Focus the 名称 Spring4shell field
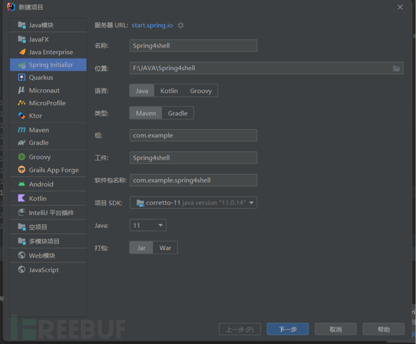The height and width of the screenshot is (344, 416). tap(193, 46)
